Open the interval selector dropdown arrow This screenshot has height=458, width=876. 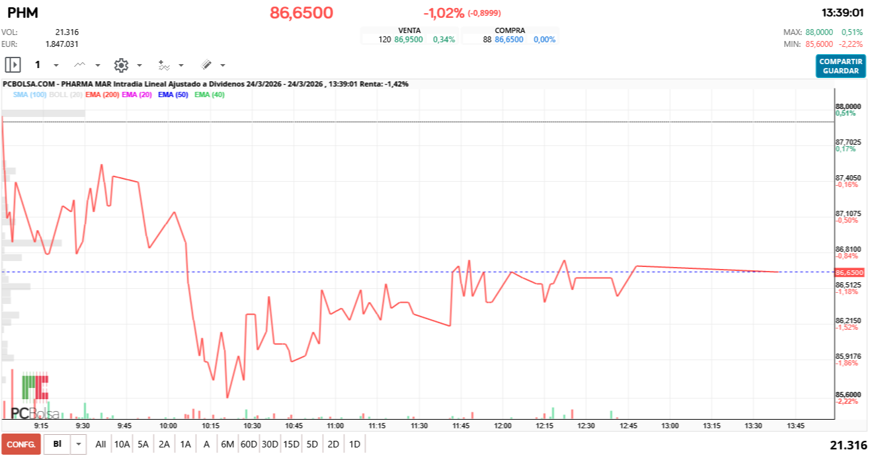coord(56,66)
